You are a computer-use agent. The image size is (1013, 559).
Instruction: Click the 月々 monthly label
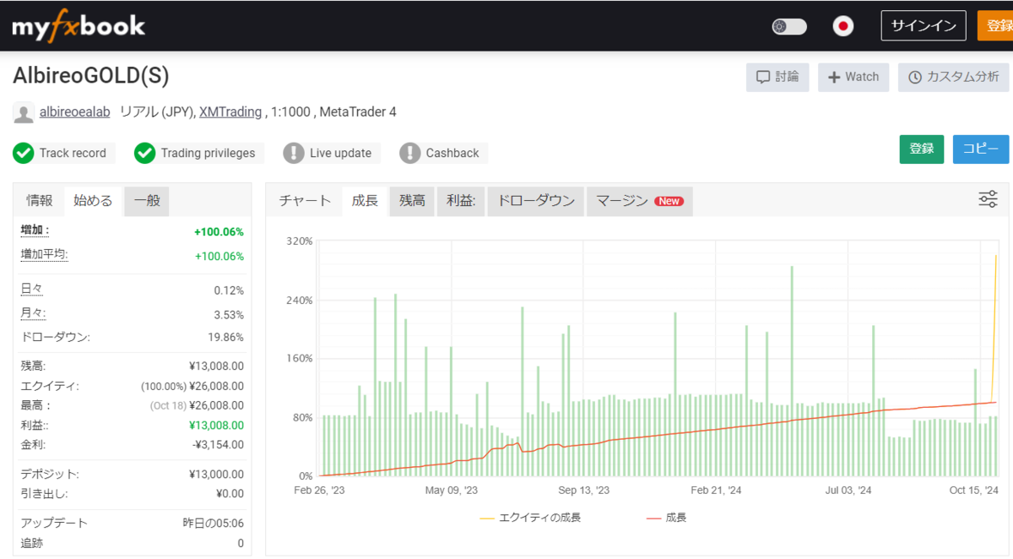coord(32,314)
